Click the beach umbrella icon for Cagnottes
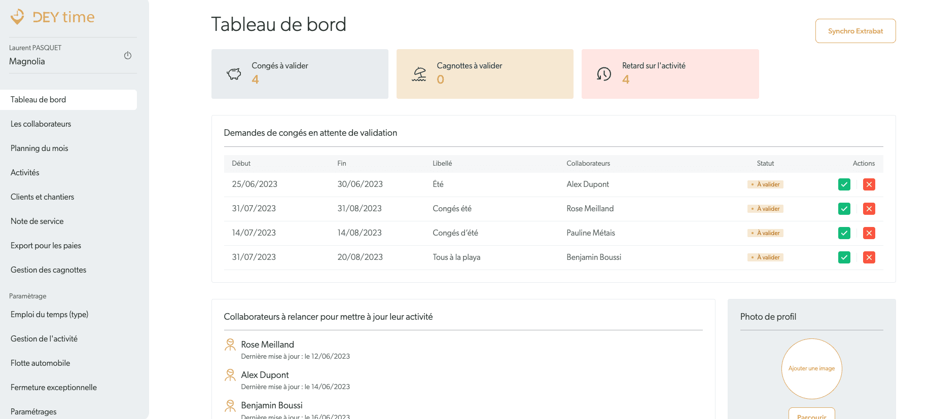Viewport: 929px width, 419px height. 419,74
